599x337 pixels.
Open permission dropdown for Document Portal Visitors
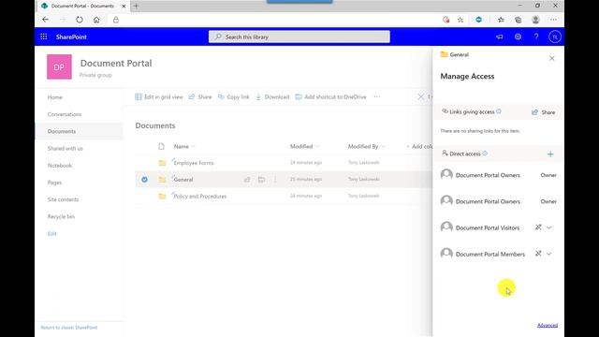[548, 227]
